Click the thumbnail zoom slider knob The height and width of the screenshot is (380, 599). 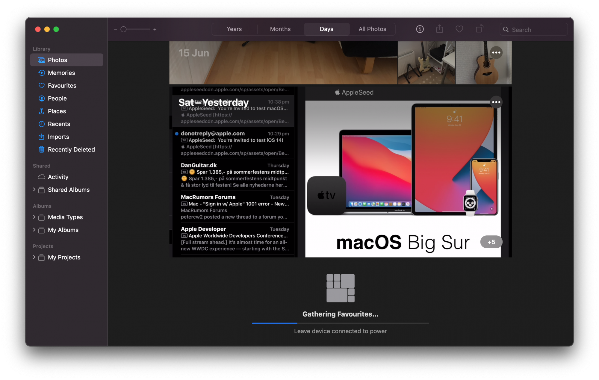point(123,29)
